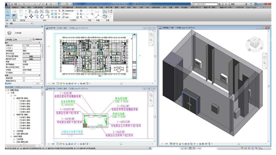The image size is (276, 155).
Task: Open the Fuzor Plugin ribbon tab
Action: click(251, 7)
